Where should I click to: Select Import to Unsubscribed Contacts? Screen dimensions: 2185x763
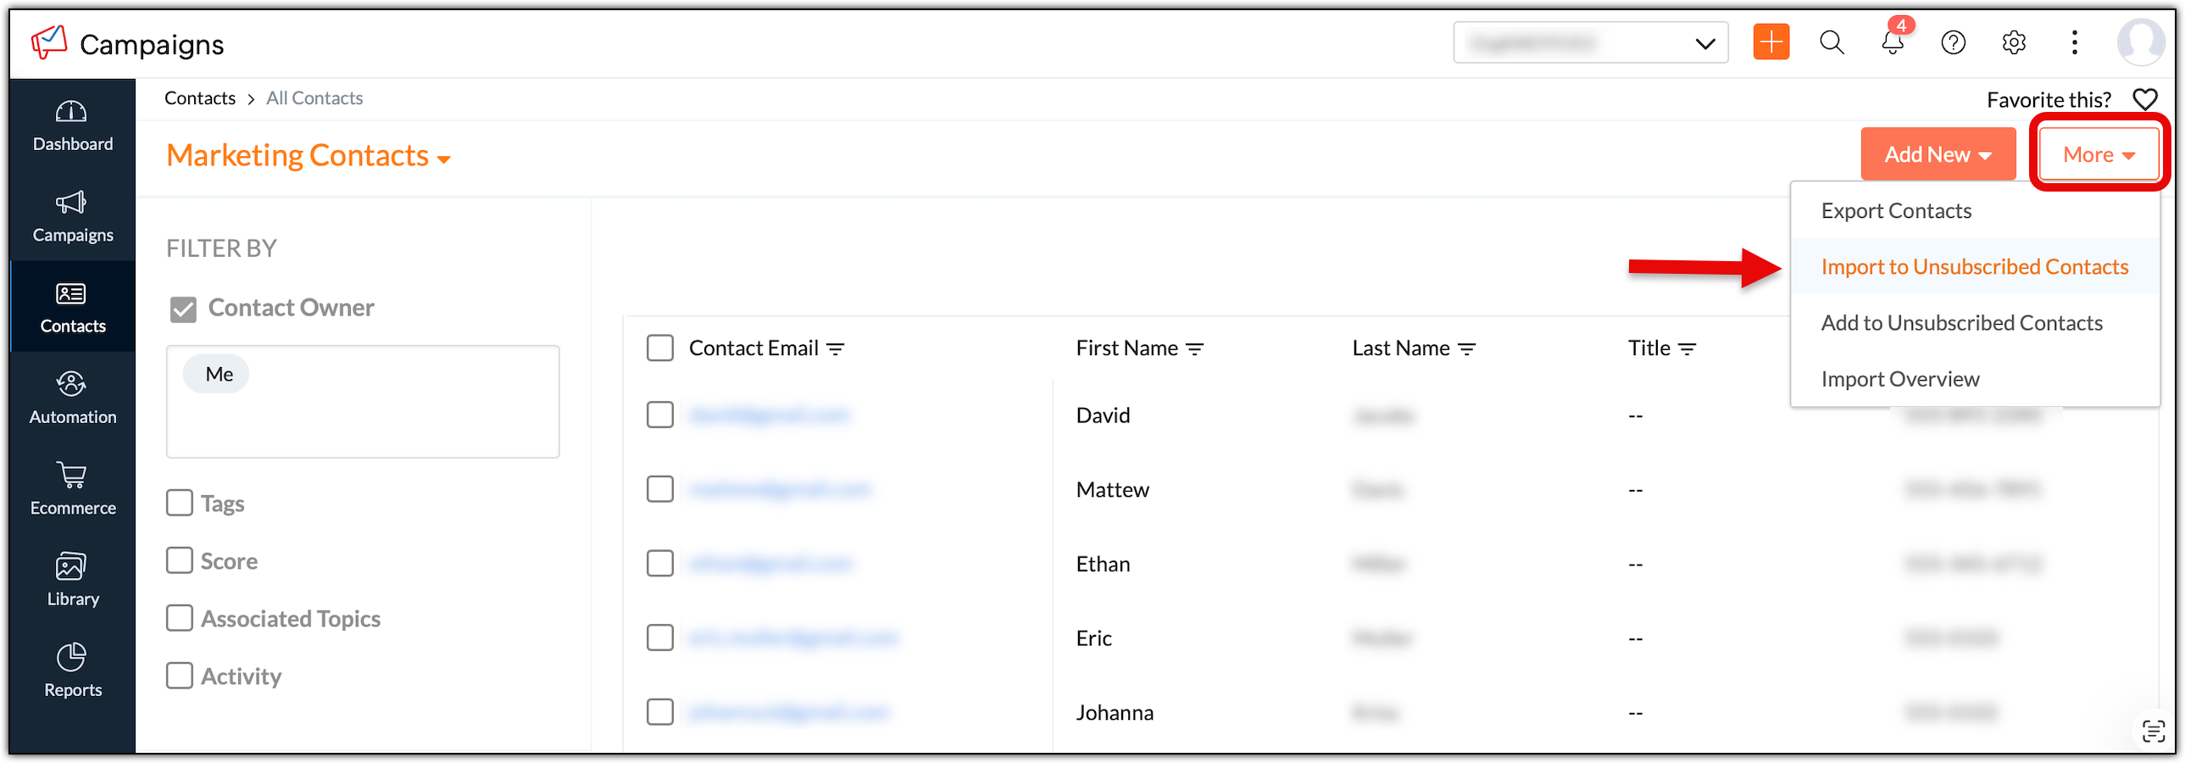pyautogui.click(x=1974, y=267)
